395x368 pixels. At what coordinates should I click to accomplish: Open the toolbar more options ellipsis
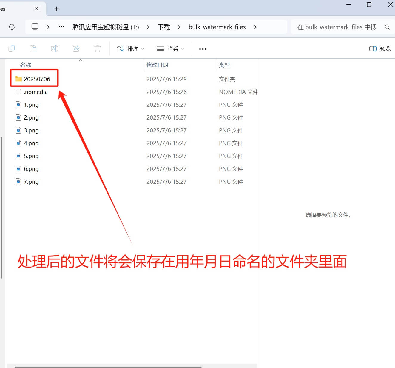pyautogui.click(x=203, y=49)
